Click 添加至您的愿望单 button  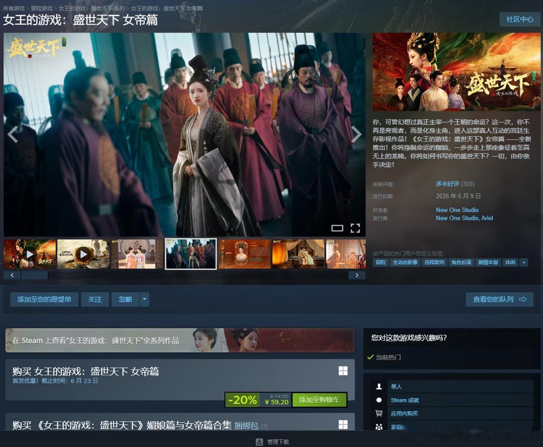click(x=44, y=300)
